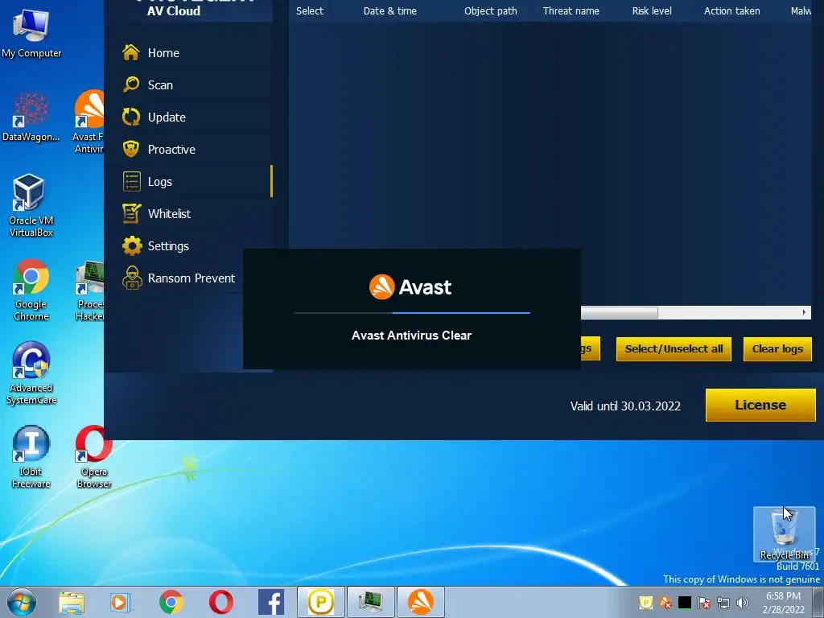Select the Whitelist menu entry
The width and height of the screenshot is (824, 618).
tap(169, 214)
